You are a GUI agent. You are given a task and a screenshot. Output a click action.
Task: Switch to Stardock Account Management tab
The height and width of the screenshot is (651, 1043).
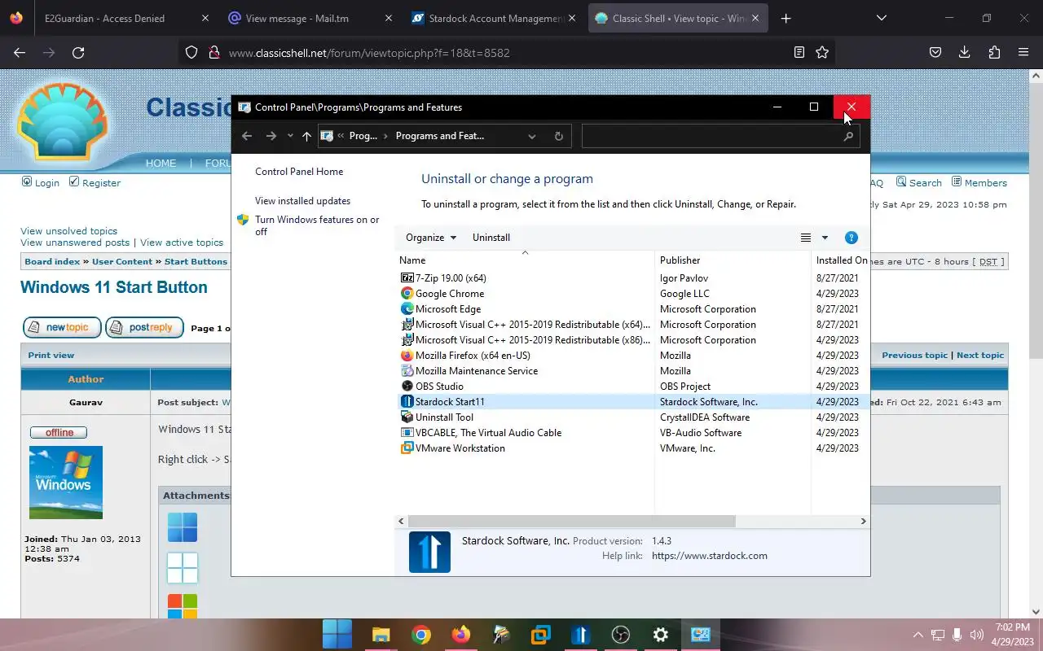495,18
